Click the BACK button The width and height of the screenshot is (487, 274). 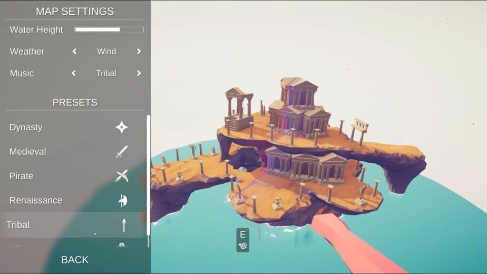point(75,260)
